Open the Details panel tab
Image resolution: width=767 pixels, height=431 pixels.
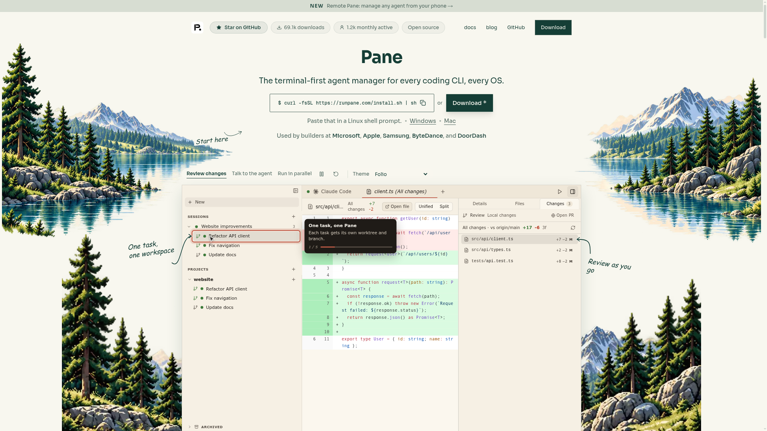(x=479, y=204)
